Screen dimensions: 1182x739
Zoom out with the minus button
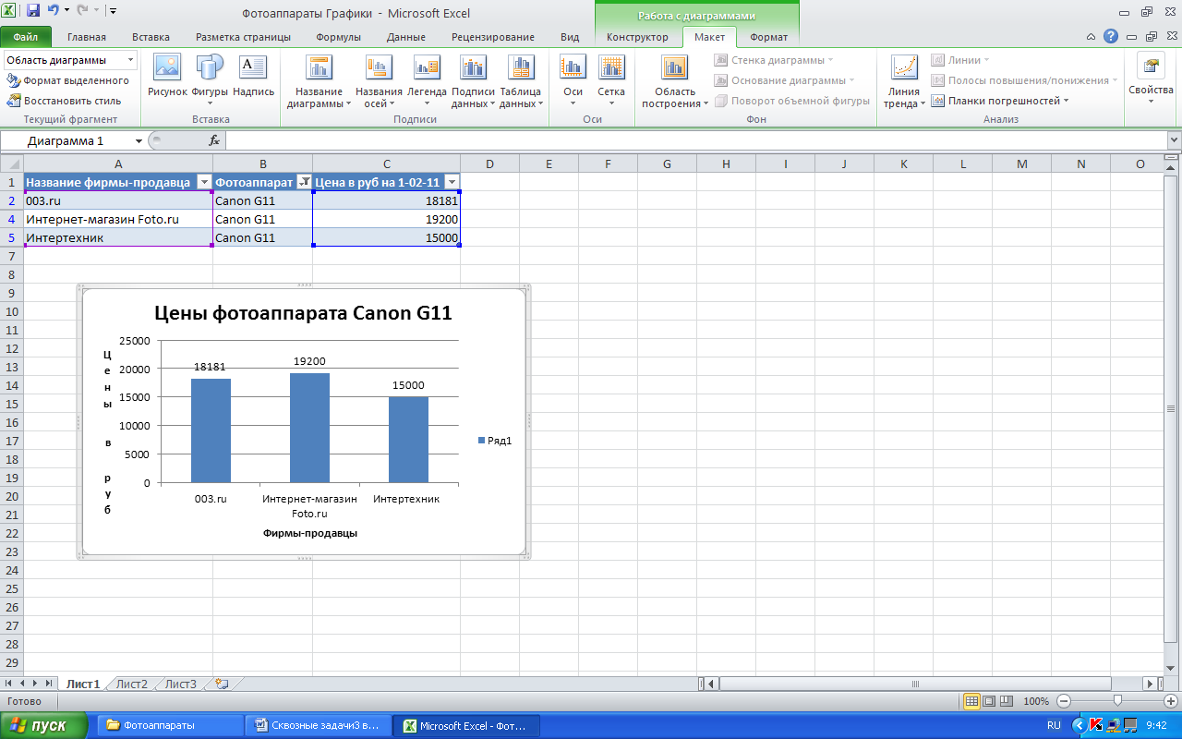pos(1064,701)
